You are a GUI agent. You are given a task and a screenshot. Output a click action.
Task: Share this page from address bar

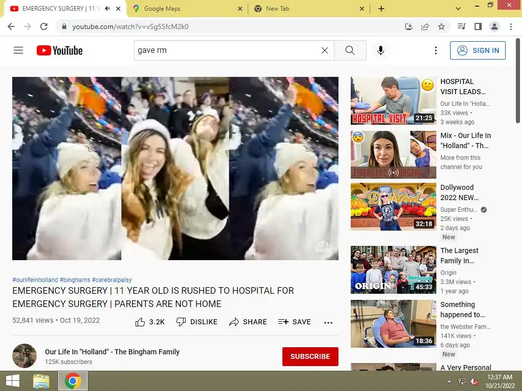coord(425,26)
